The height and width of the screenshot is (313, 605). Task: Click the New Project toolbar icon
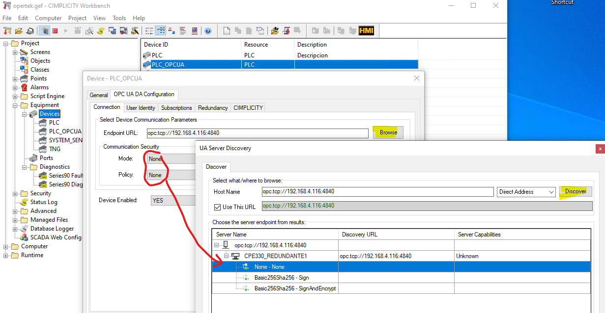7,30
